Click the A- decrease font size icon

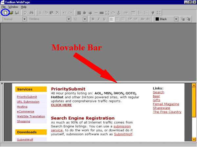pyautogui.click(x=148, y=19)
